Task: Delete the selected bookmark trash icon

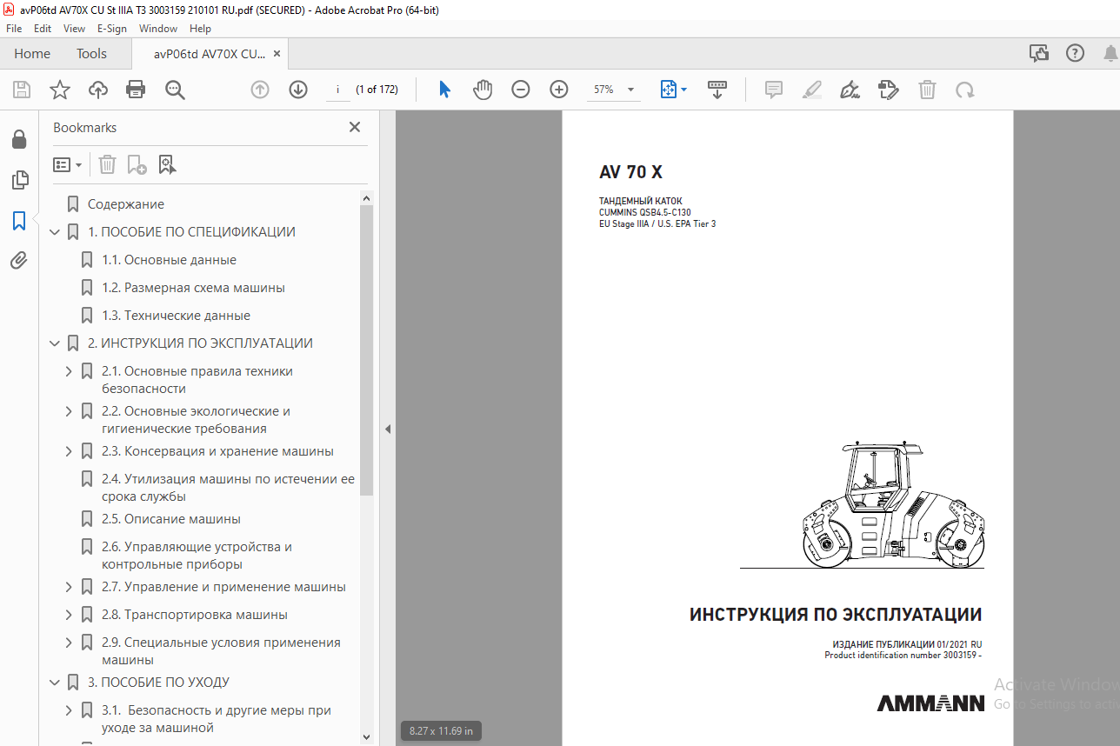Action: [107, 164]
